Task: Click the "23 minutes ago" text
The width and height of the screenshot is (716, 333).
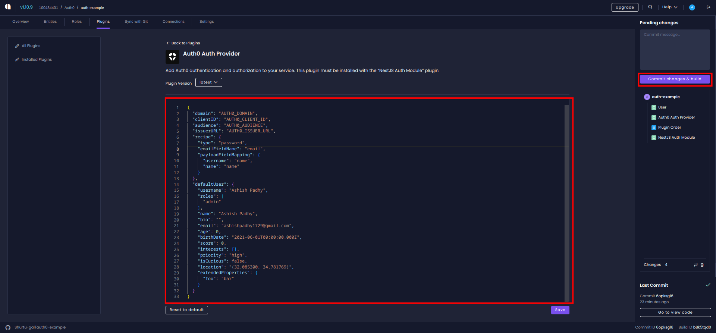Action: pos(654,302)
